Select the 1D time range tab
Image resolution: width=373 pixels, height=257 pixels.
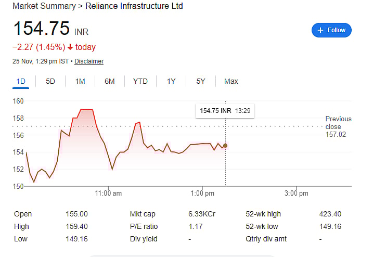pyautogui.click(x=21, y=81)
